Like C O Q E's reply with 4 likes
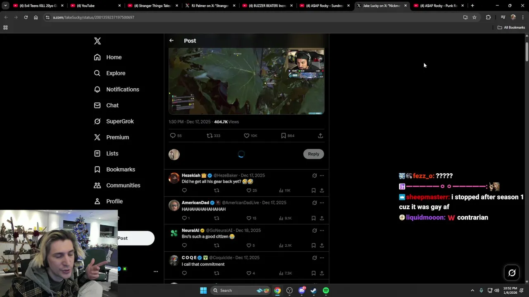 pos(250,273)
